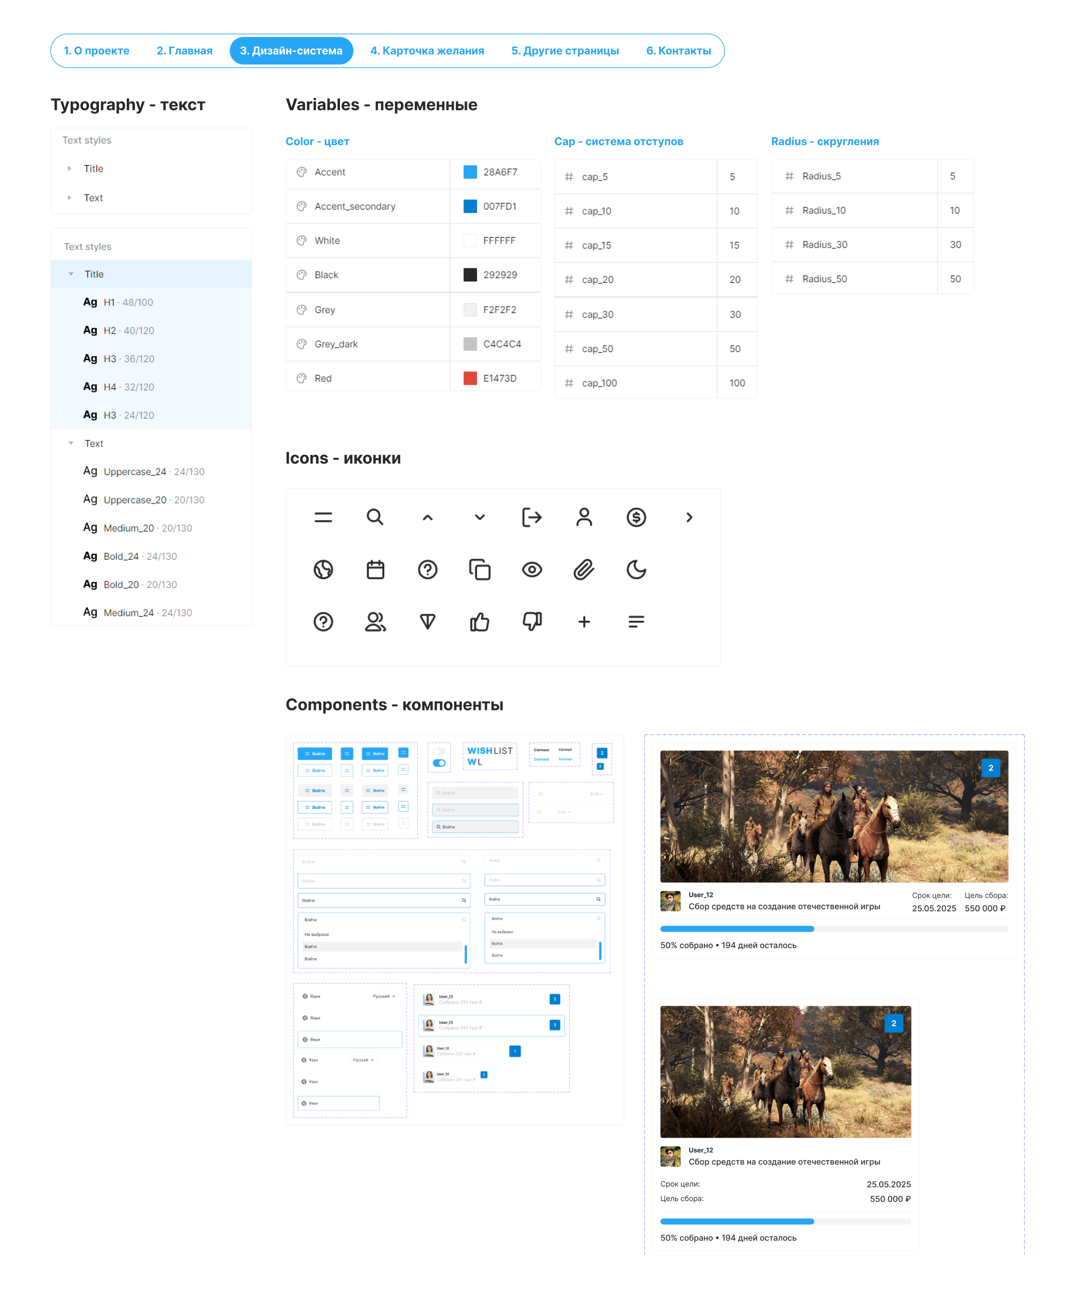Image resolution: width=1075 pixels, height=1295 pixels.
Task: Collapse the highlighted Title text styles group
Action: (x=71, y=274)
